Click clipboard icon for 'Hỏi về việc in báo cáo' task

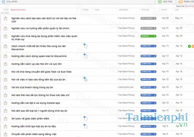pyautogui.click(x=5, y=80)
